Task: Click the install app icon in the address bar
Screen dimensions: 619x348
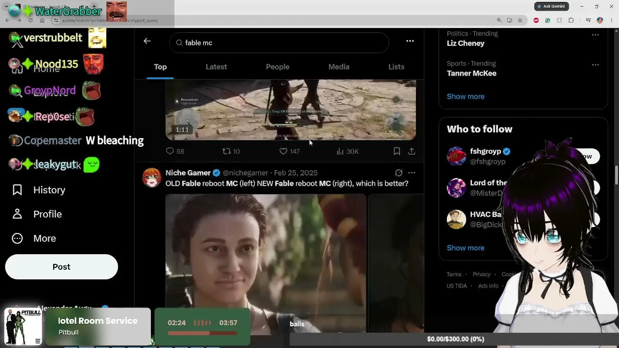Action: coord(510,20)
